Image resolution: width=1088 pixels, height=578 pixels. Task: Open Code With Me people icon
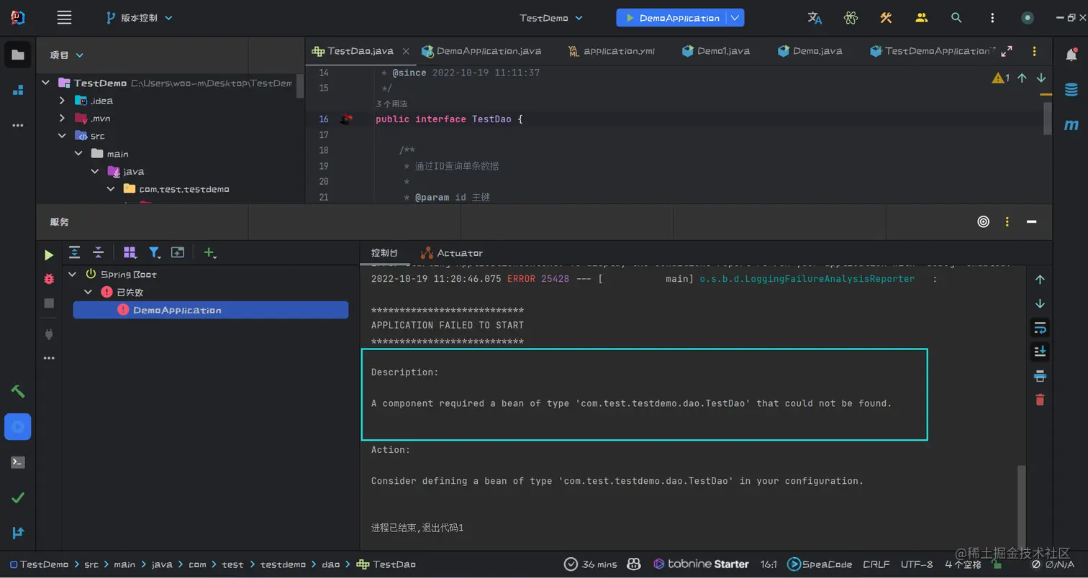[922, 18]
